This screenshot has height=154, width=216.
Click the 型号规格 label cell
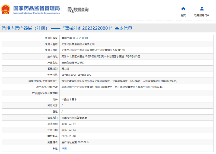pos(31,75)
